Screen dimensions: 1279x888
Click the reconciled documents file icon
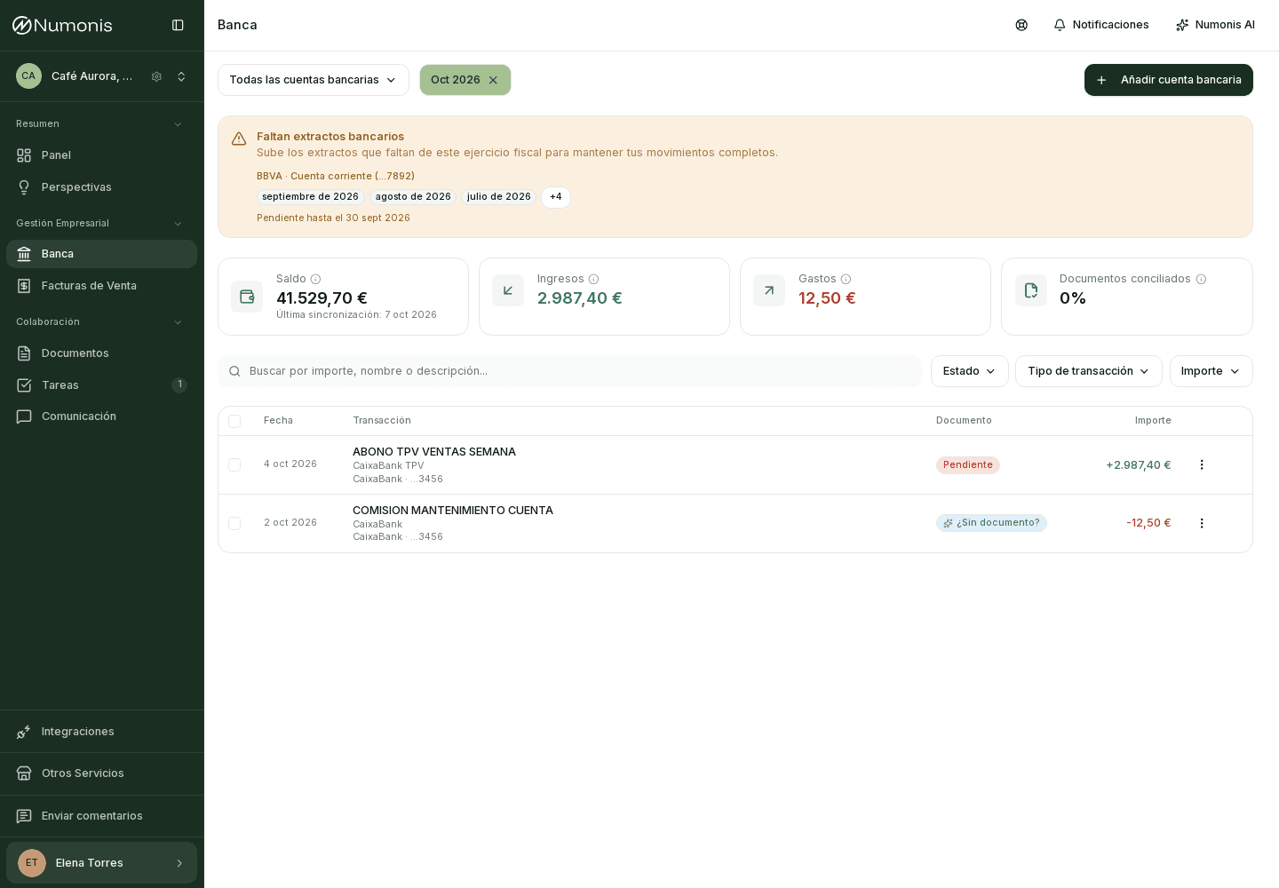tap(1031, 290)
